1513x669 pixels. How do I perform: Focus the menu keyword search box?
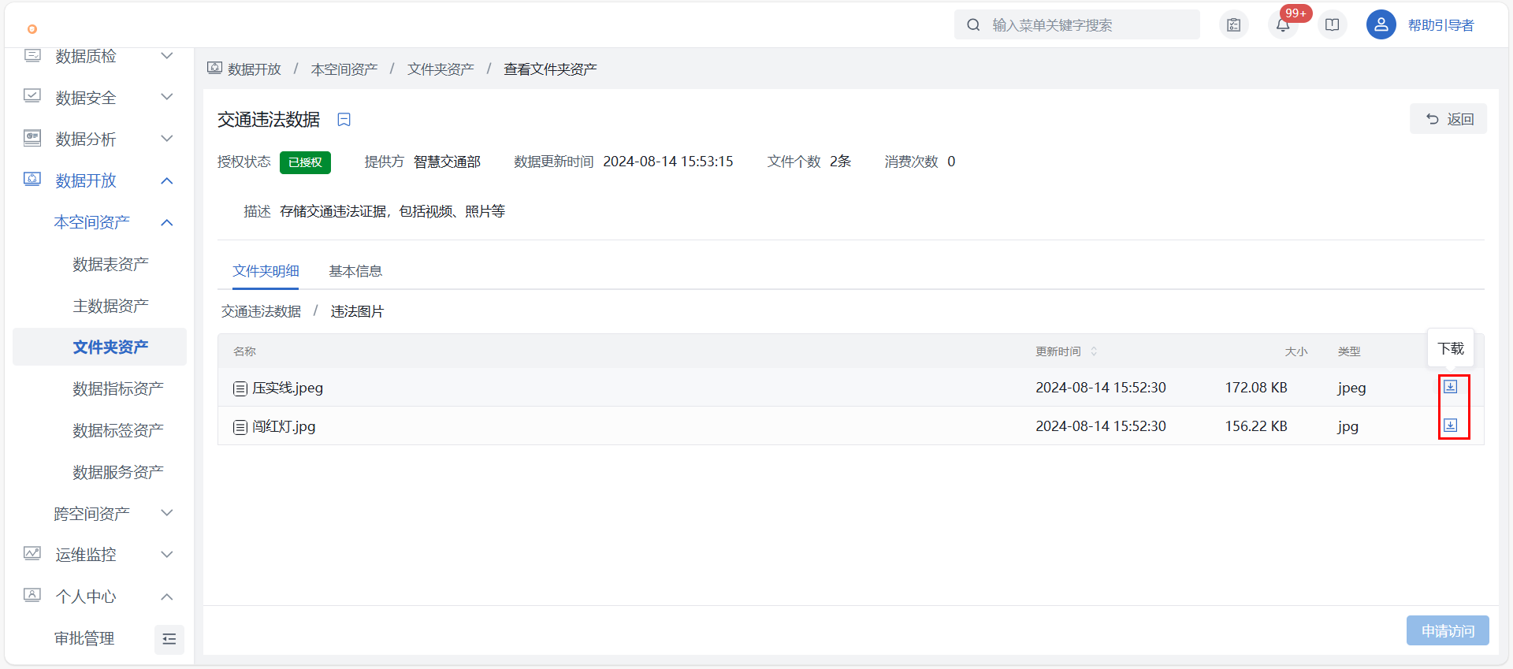pos(1087,25)
